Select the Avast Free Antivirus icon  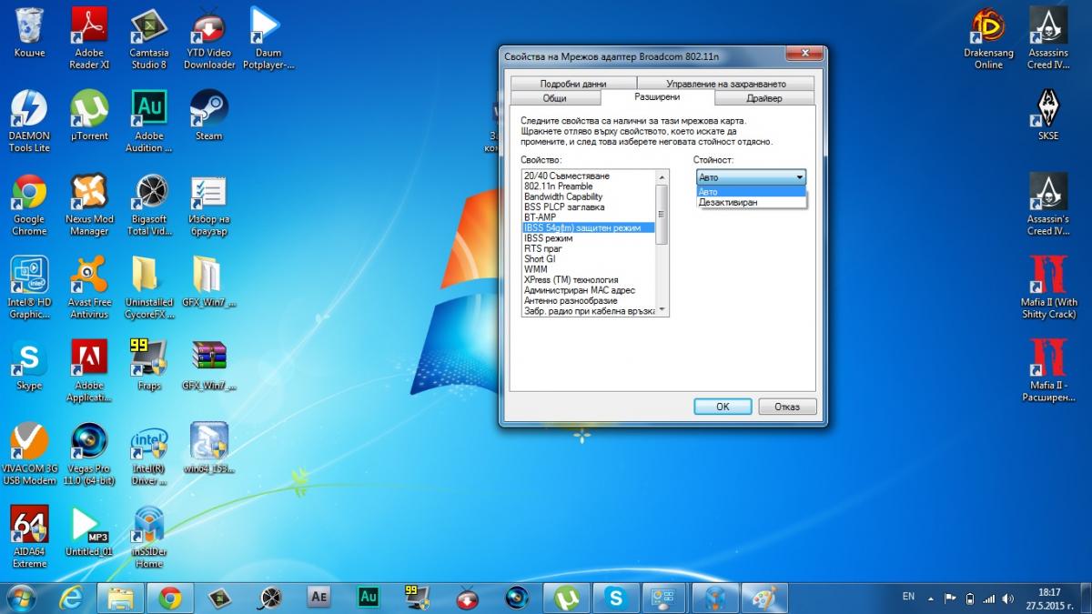[x=89, y=287]
